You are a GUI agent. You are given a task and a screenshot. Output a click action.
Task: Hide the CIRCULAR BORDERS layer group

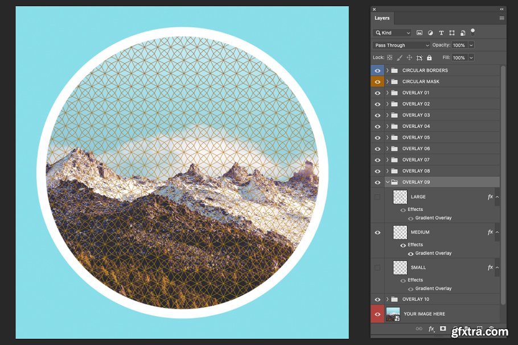pyautogui.click(x=377, y=70)
